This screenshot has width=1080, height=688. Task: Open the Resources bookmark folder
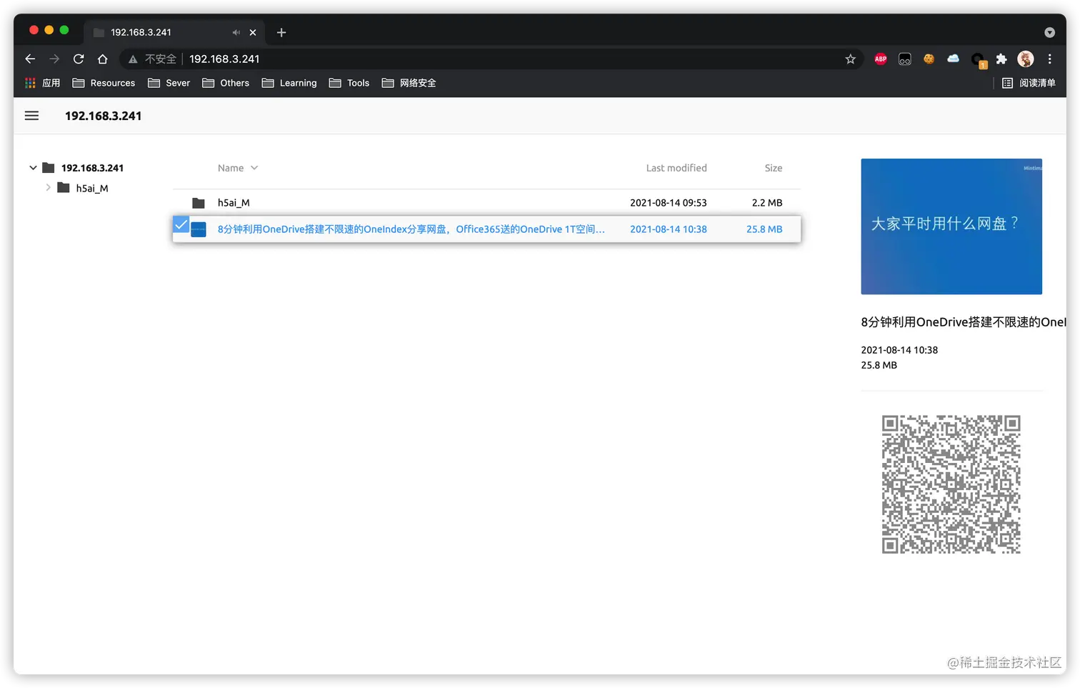[104, 83]
